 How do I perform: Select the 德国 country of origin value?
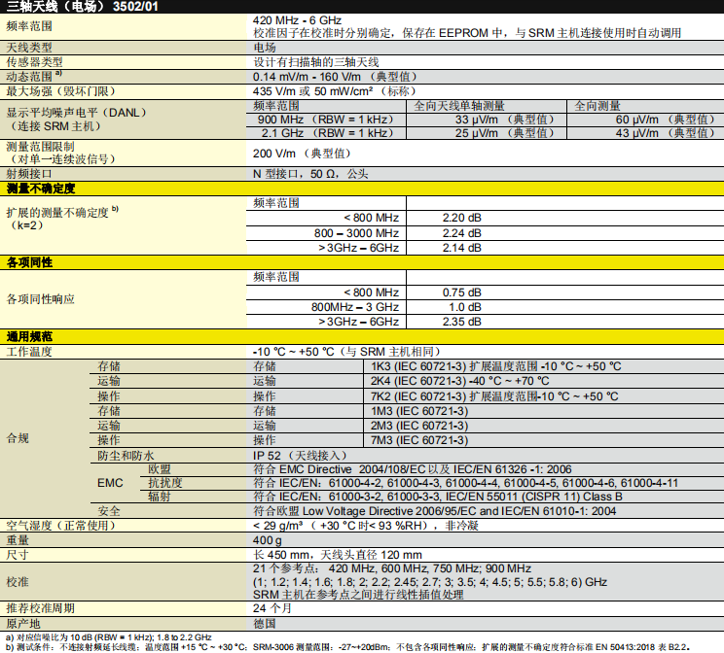265,623
